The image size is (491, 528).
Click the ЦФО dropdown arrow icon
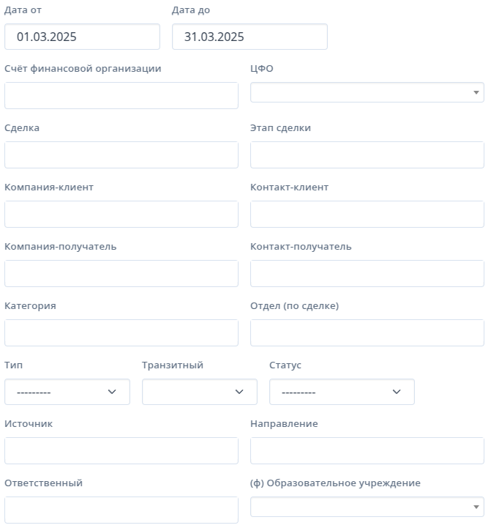tap(476, 92)
